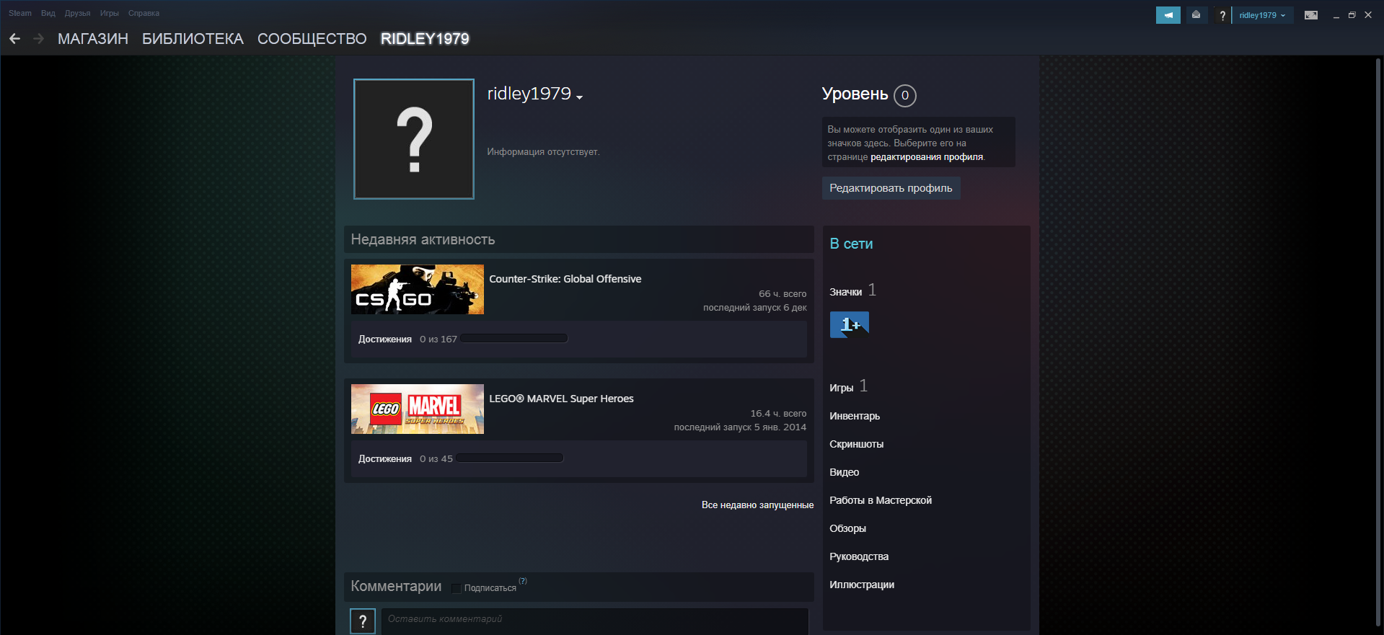Click the level 0 circle badge
Image resolution: width=1384 pixels, height=635 pixels.
click(905, 95)
